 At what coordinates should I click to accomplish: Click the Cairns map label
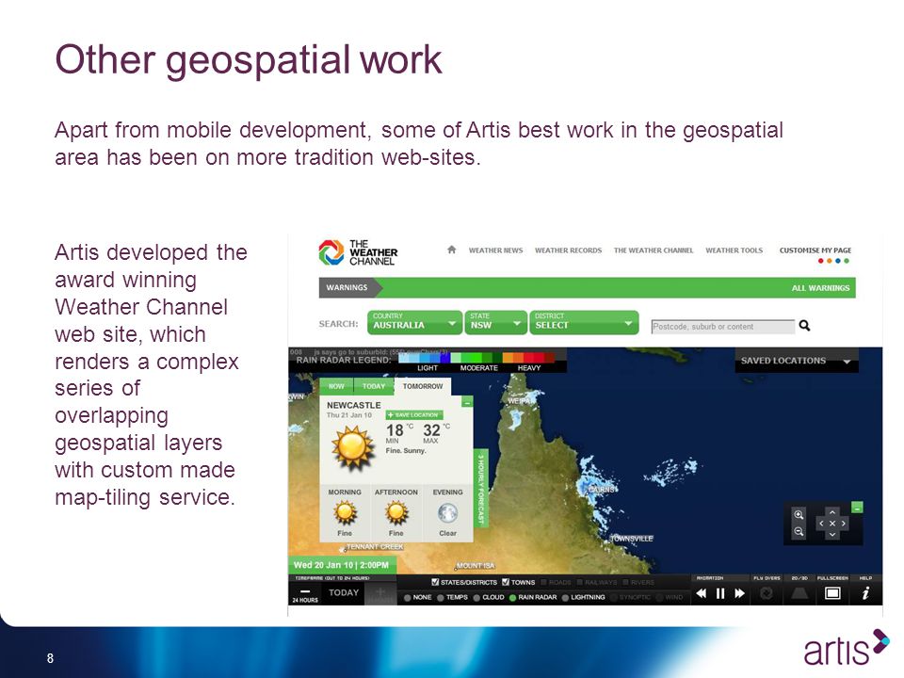(x=602, y=489)
